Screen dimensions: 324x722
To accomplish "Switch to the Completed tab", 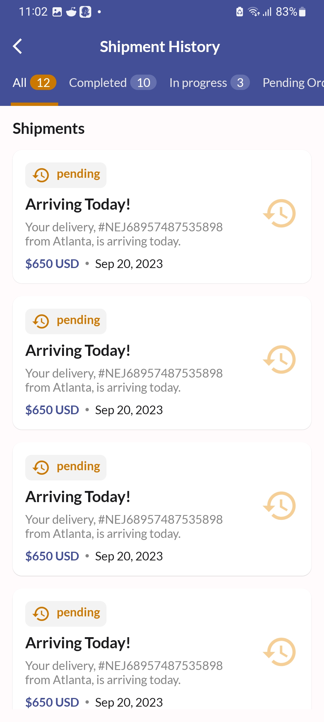I will pyautogui.click(x=112, y=83).
